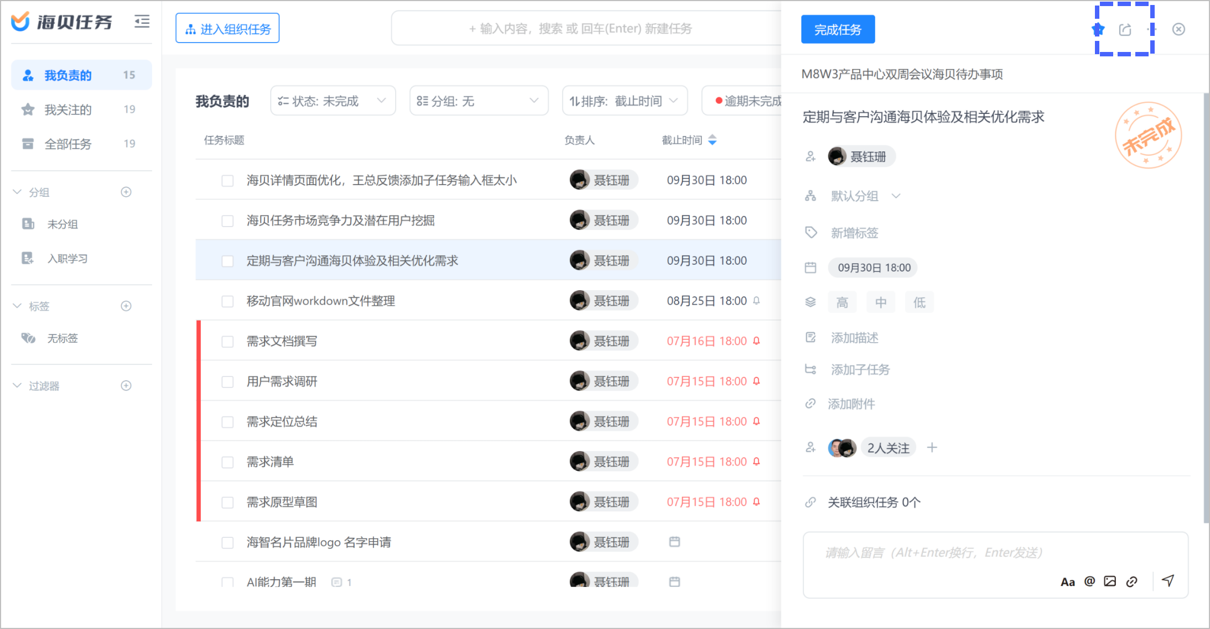Click the calendar icon for AI能力第一期 task

(x=674, y=581)
